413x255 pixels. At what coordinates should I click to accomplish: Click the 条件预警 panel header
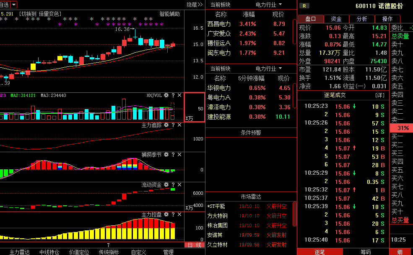(x=251, y=133)
